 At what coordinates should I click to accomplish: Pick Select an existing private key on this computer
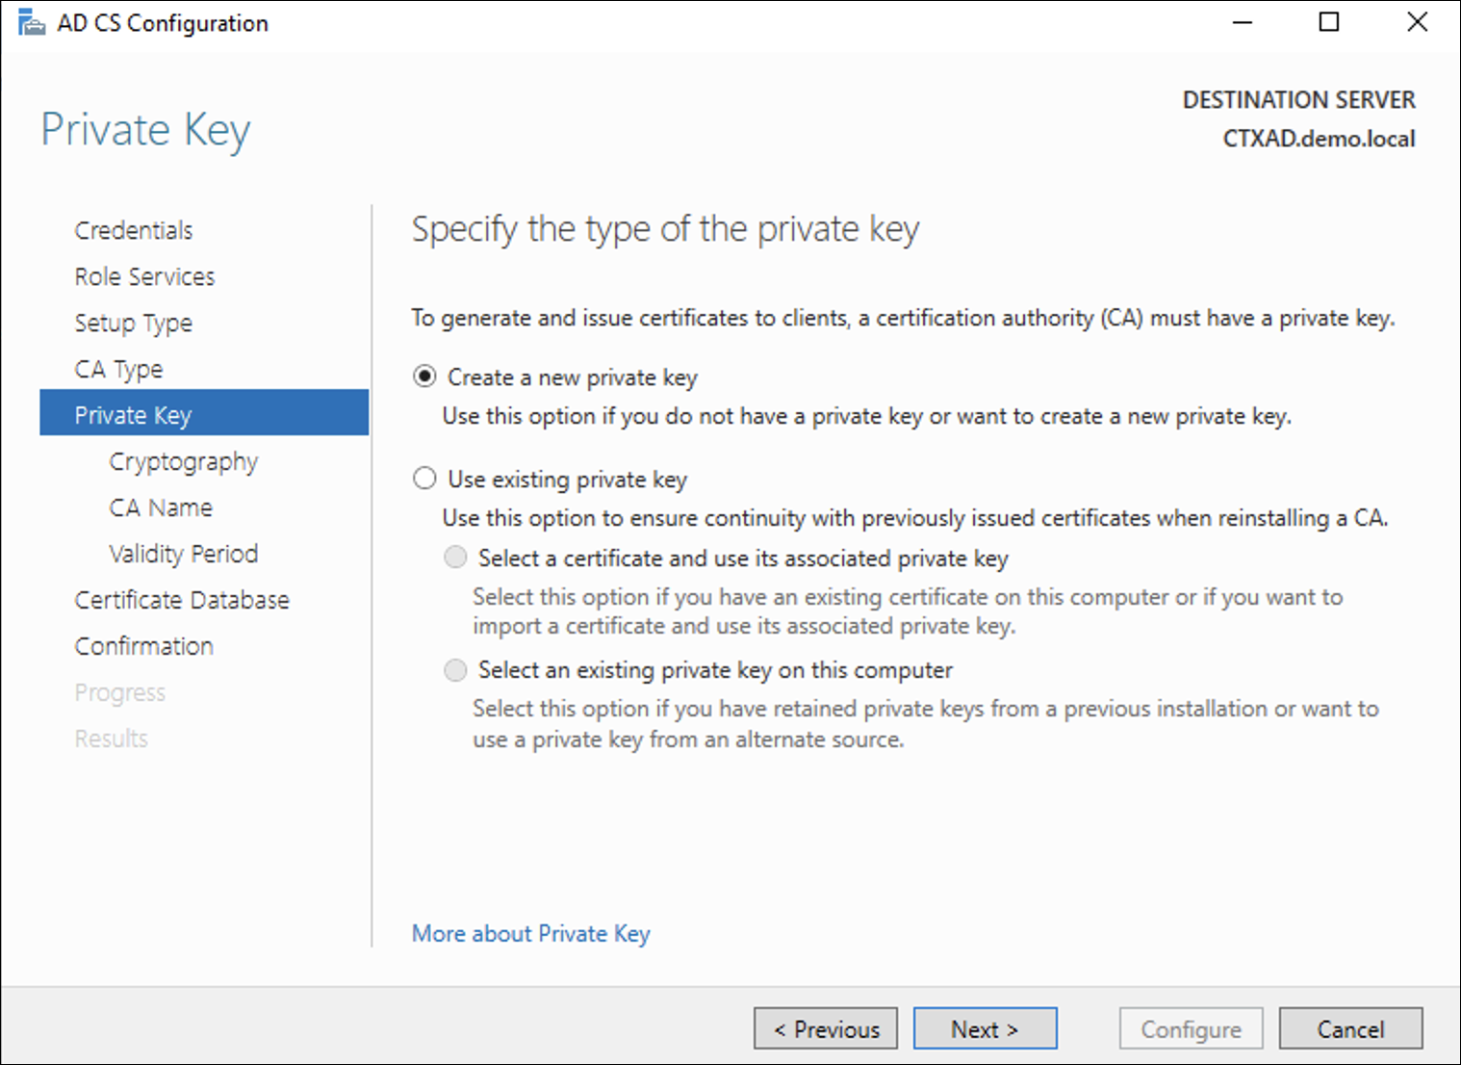click(x=454, y=669)
